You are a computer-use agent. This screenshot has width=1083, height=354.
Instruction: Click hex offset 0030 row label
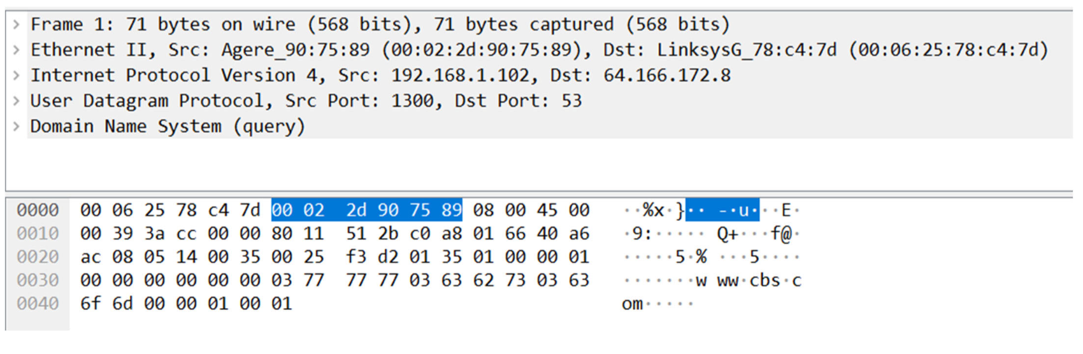click(38, 281)
